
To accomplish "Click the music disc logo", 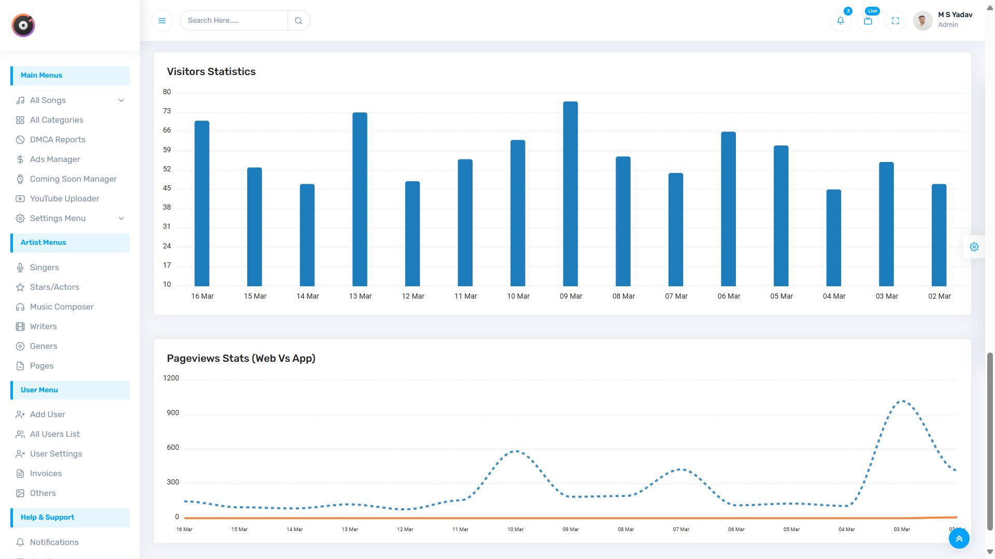I will (23, 25).
